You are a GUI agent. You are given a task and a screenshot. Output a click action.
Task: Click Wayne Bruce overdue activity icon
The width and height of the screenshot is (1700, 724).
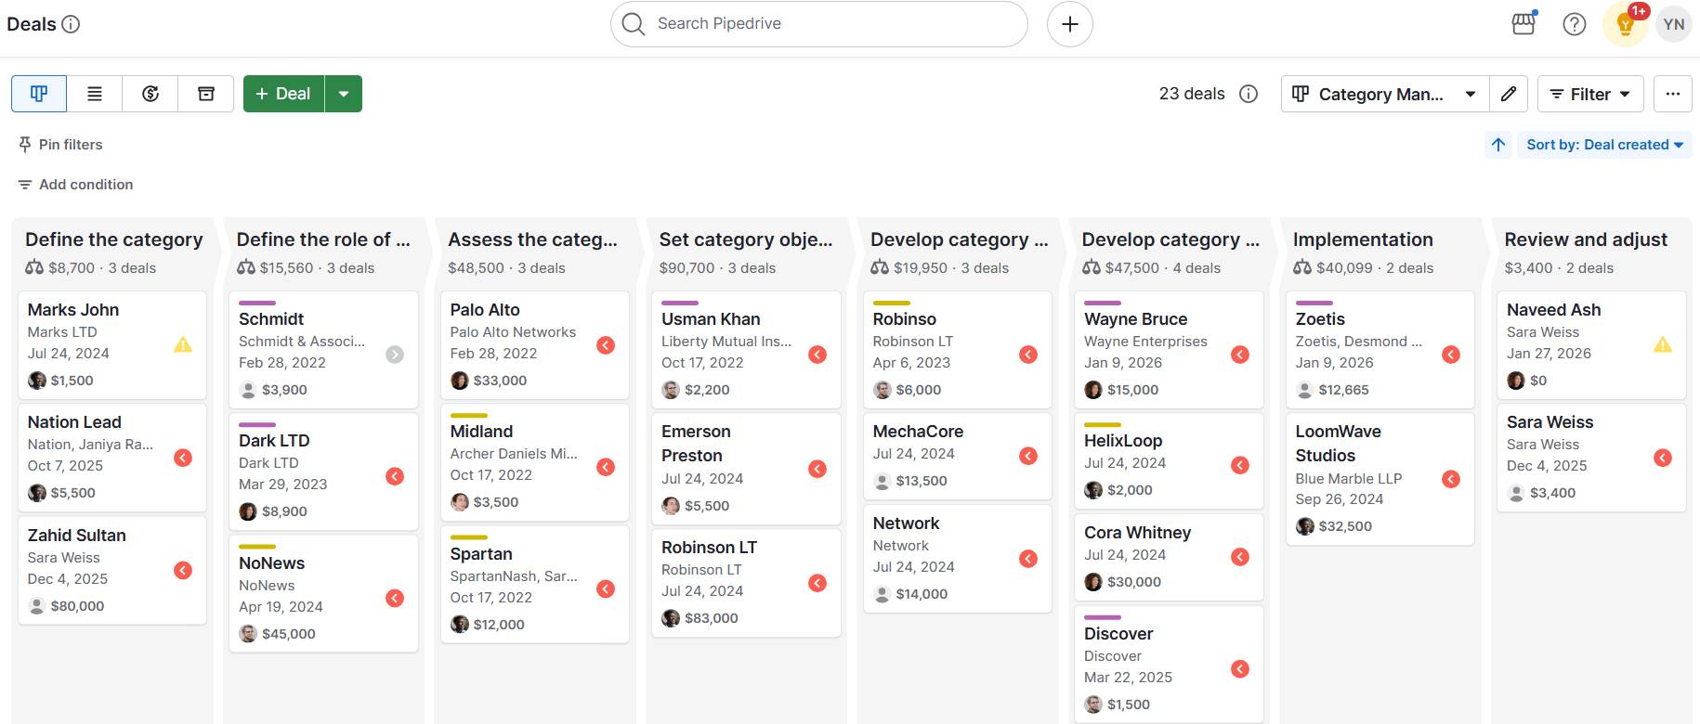point(1240,355)
